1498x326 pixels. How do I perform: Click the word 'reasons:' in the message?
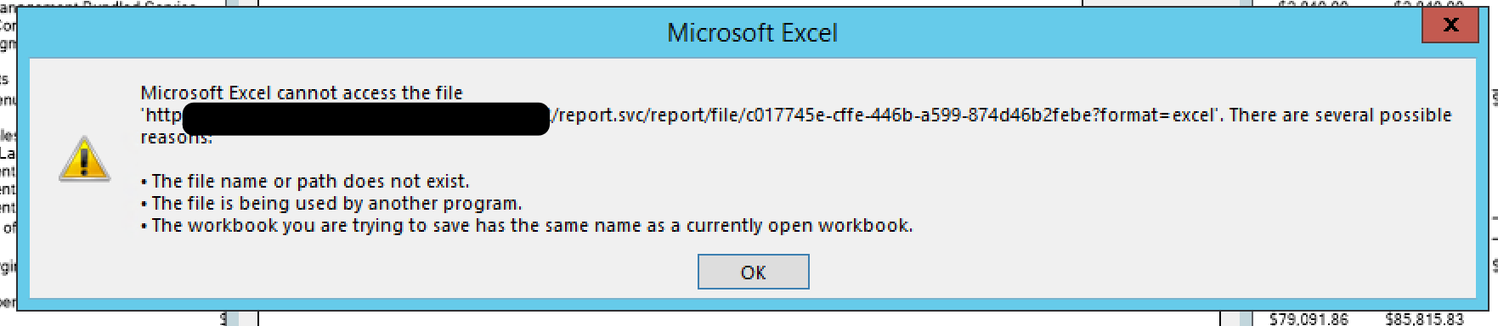[x=177, y=138]
